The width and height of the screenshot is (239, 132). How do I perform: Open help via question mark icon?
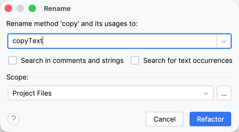14,119
